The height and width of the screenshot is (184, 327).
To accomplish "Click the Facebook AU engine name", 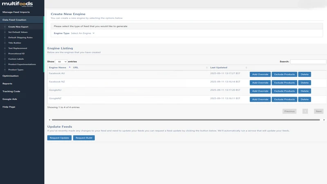I will pos(57,74).
